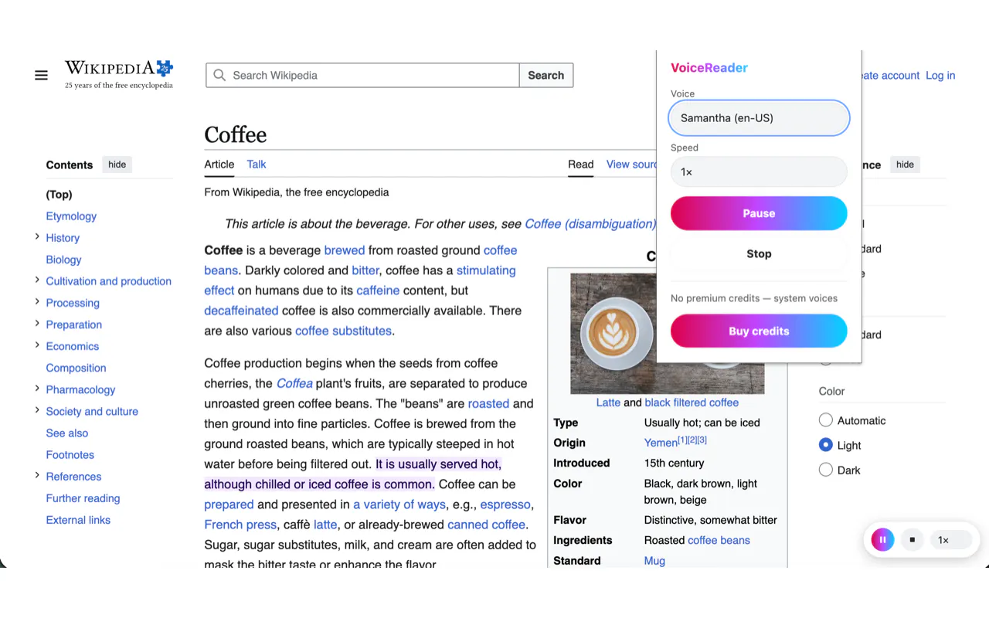Click the Coffee article heading
Screen dimensions: 989x618
pyautogui.click(x=236, y=134)
